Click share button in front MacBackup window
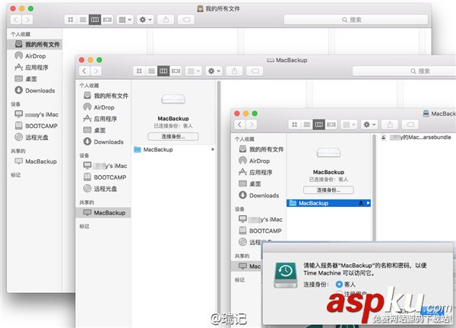The height and width of the screenshot is (328, 456). tap(390, 125)
